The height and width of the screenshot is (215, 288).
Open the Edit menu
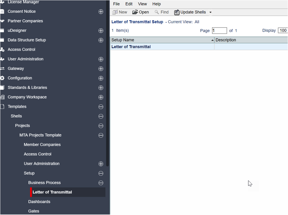[129, 4]
